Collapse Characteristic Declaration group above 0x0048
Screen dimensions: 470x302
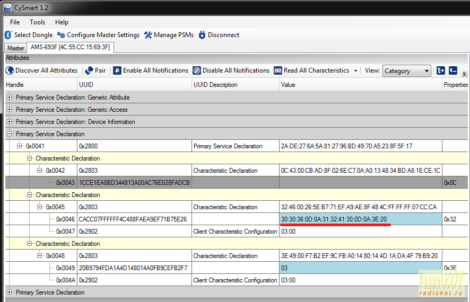click(x=29, y=244)
